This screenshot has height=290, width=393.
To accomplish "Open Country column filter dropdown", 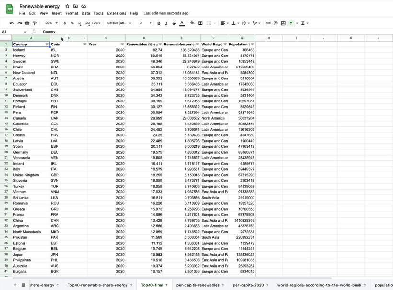I will (x=47, y=45).
